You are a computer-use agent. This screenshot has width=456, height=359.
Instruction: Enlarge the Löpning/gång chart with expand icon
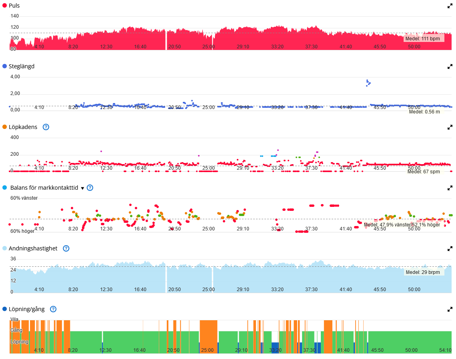tap(450, 309)
